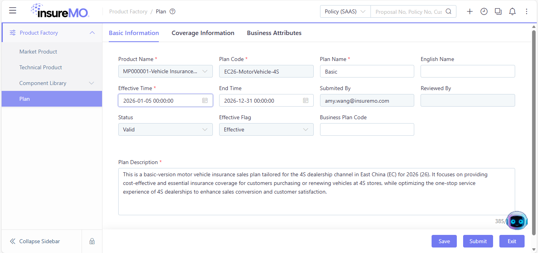Open the hamburger menu icon
Screen dimensions: 538x253
pos(13,11)
